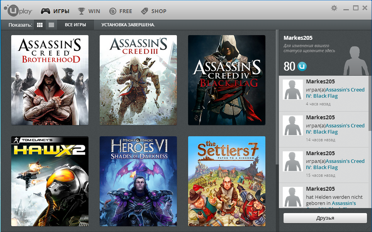Open Black Flag link in '4 часа назад' entry
Image resolution: width=372 pixels, height=232 pixels.
pos(335,93)
